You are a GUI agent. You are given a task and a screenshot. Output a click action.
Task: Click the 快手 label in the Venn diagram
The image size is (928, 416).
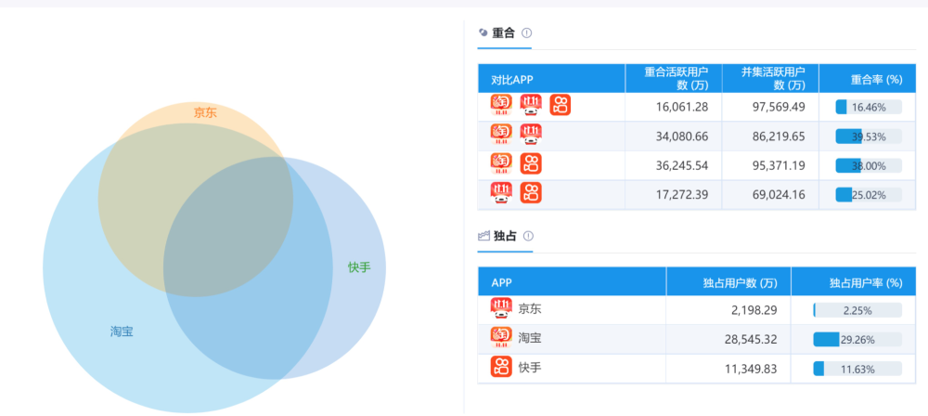pos(359,267)
